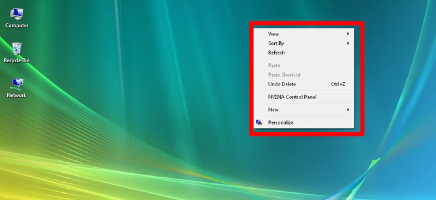Open the Sort By submenu
436x200 pixels.
point(304,43)
